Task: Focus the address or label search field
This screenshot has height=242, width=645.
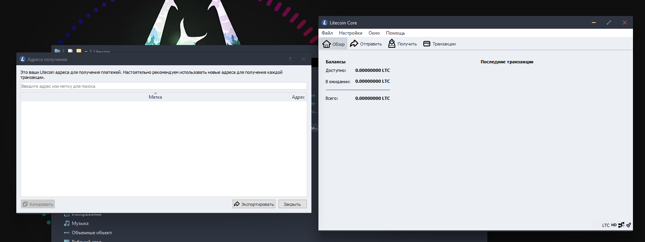Action: (x=164, y=86)
